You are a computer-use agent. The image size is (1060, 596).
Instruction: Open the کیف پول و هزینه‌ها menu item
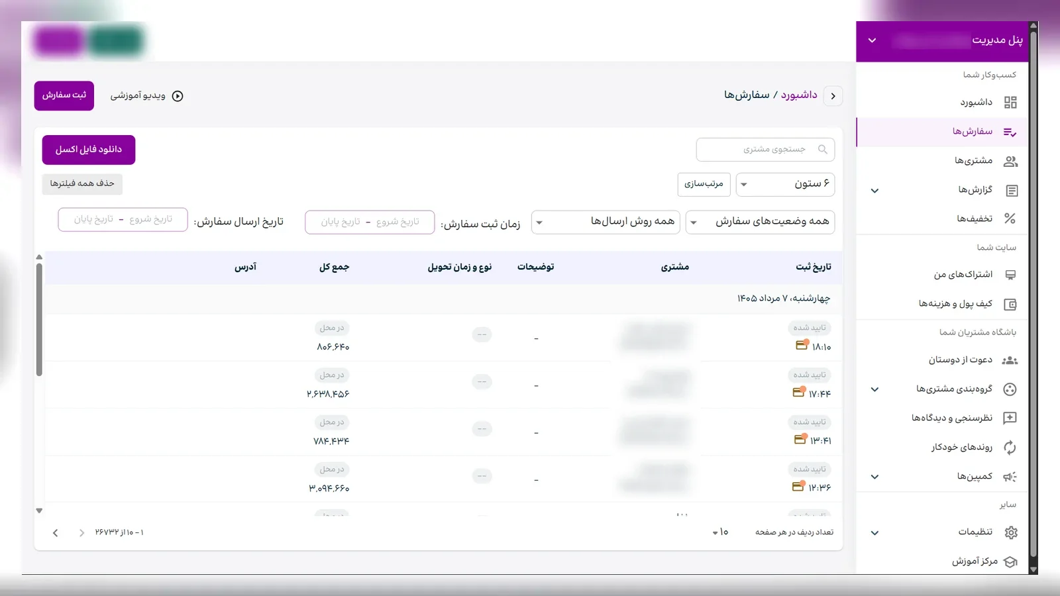tap(942, 304)
